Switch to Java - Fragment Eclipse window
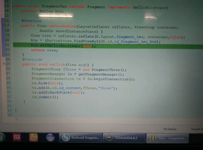 pyautogui.click(x=167, y=138)
